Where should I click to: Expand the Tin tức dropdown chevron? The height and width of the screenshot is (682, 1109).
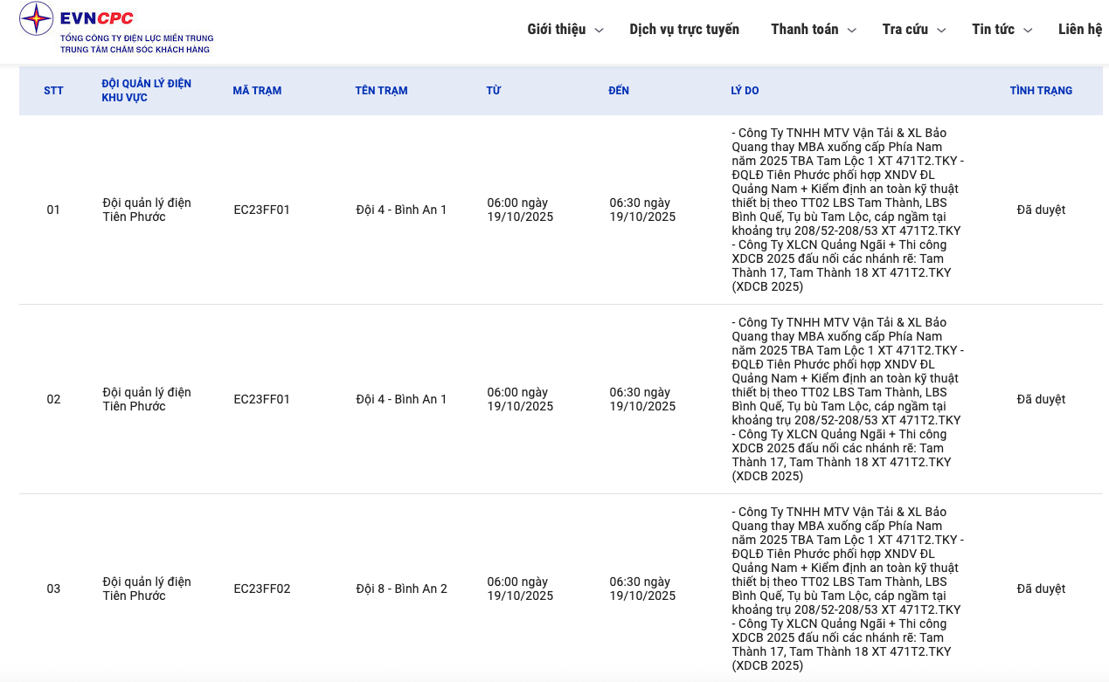coord(1028,31)
